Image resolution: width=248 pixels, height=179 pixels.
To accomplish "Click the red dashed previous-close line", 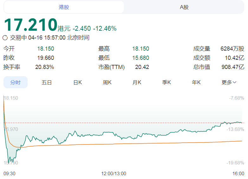I will tap(127, 123).
